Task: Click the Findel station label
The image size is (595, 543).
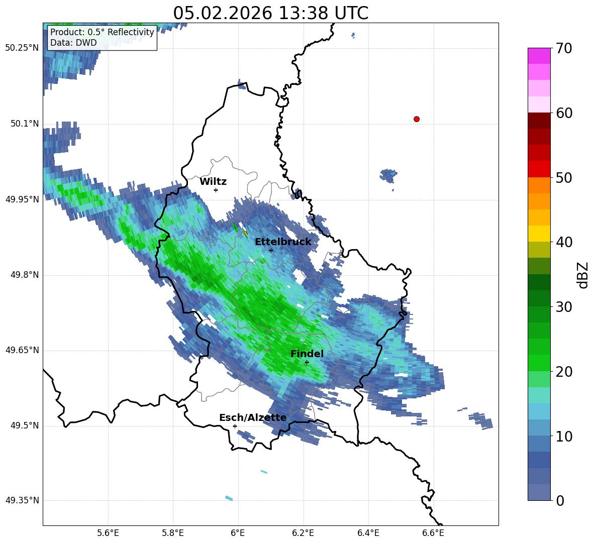Action: coord(307,354)
